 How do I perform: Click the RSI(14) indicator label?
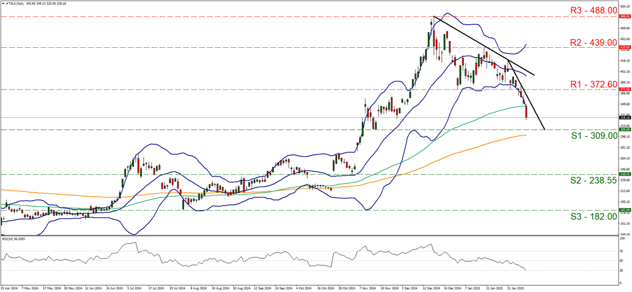click(14, 239)
